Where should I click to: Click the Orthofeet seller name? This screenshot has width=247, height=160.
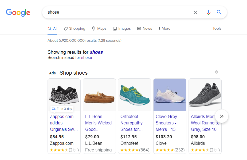[x=129, y=143]
